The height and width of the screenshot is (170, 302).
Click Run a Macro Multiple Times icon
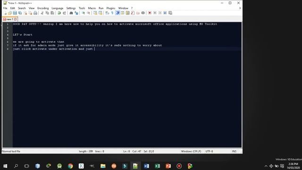[165, 13]
